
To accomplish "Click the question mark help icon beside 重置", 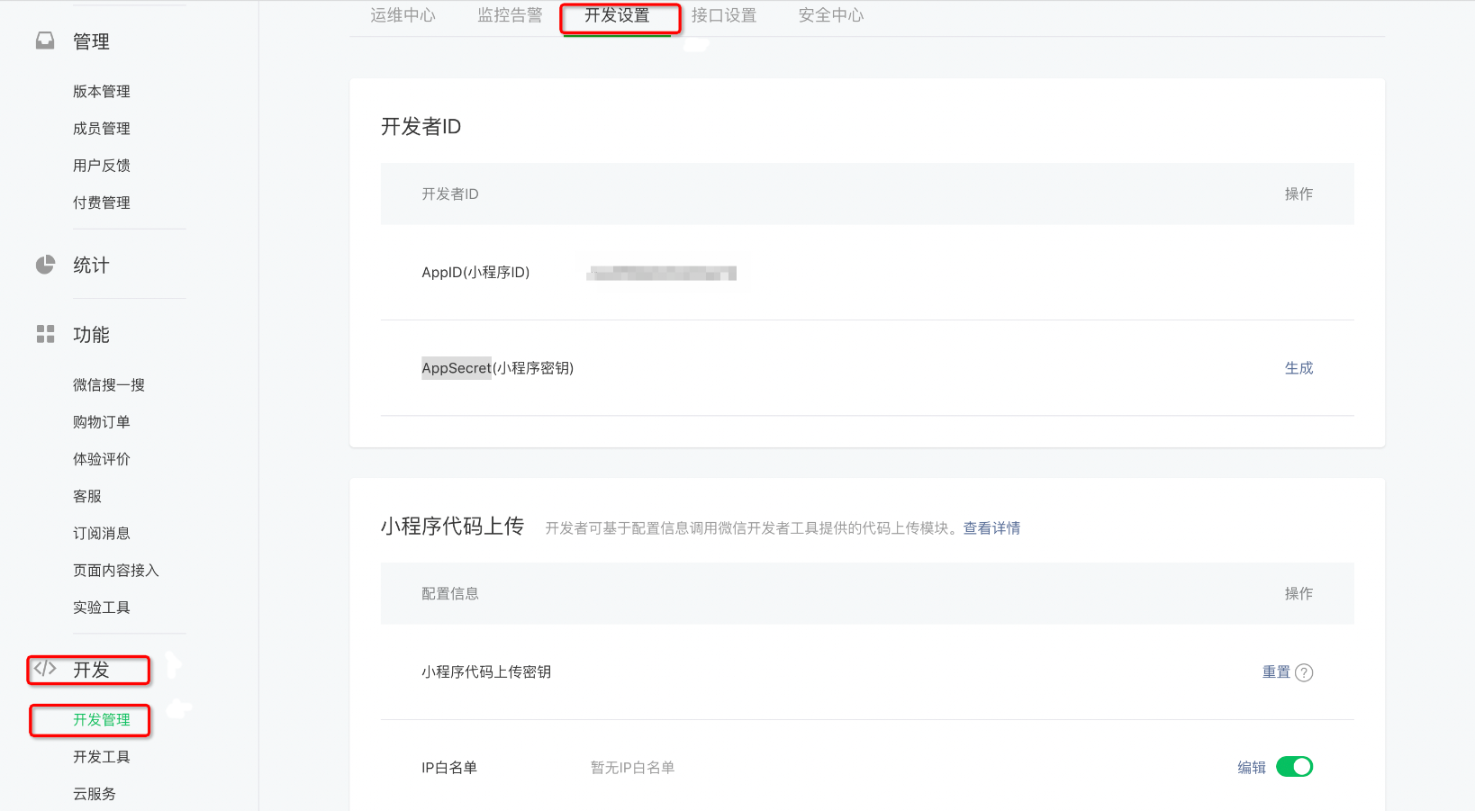I will (1304, 672).
